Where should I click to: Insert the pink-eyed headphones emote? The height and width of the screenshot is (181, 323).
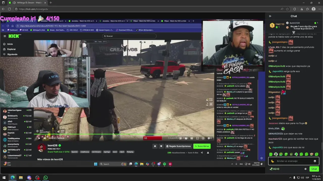tap(276, 154)
